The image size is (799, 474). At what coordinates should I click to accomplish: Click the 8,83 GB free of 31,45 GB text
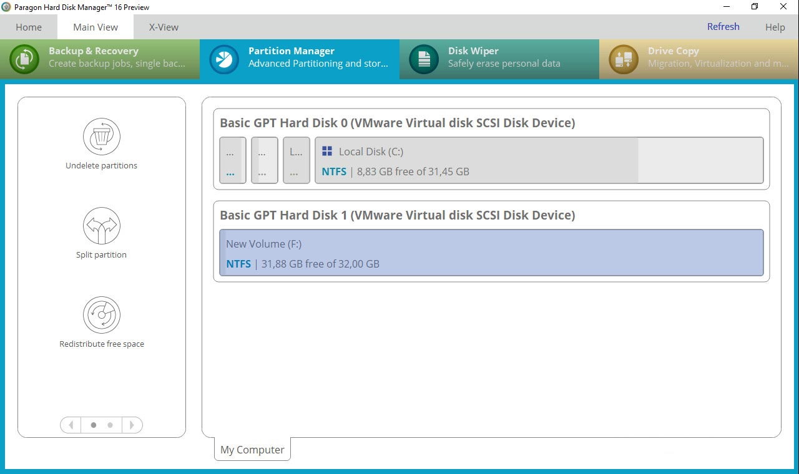tap(413, 172)
